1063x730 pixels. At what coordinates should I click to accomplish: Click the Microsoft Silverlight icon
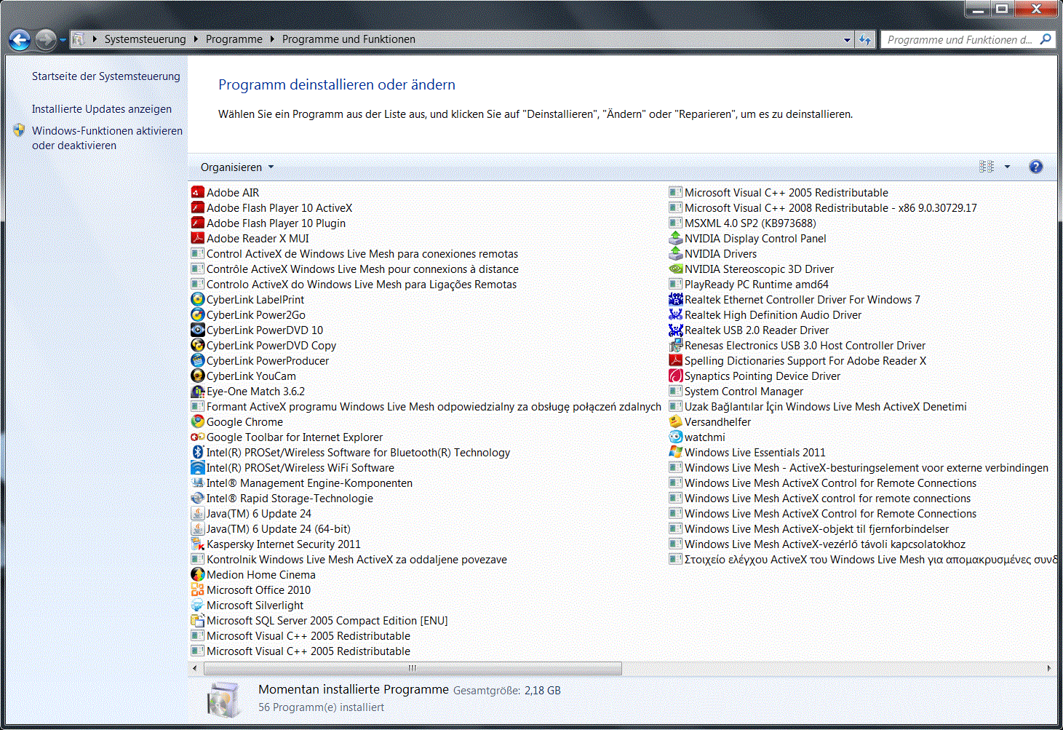pyautogui.click(x=197, y=605)
